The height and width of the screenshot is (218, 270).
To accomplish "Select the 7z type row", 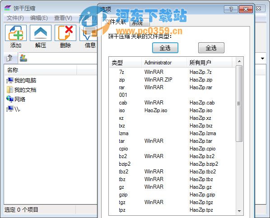I will (x=172, y=72).
